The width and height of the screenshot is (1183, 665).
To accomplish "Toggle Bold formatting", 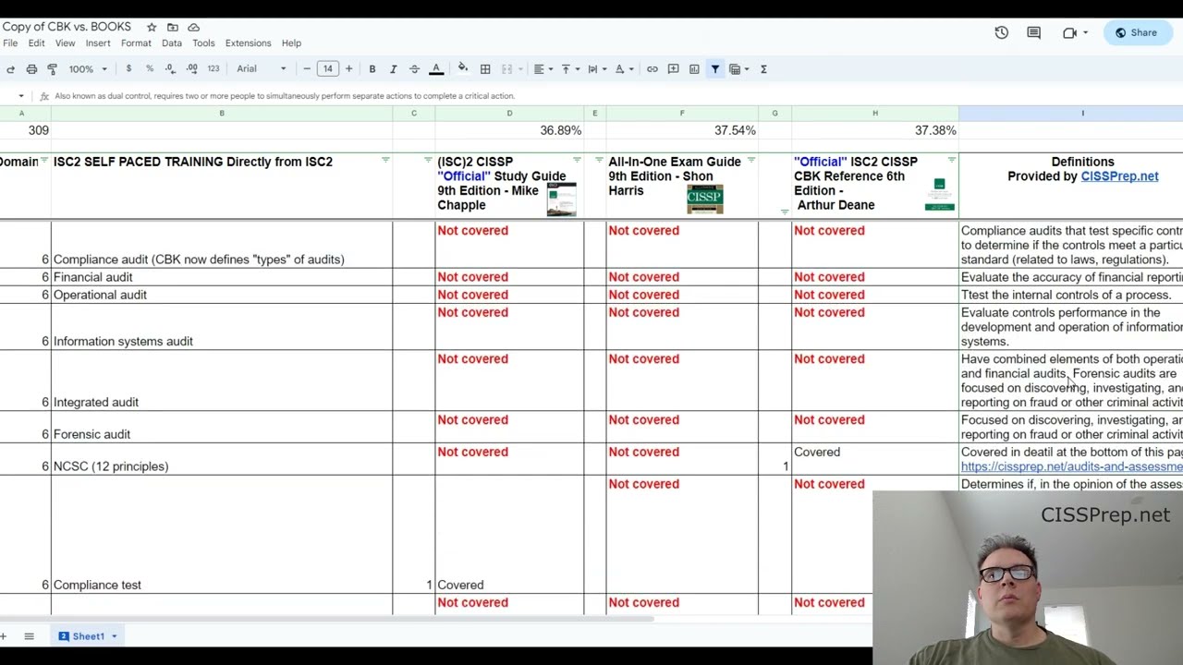I will tap(372, 69).
